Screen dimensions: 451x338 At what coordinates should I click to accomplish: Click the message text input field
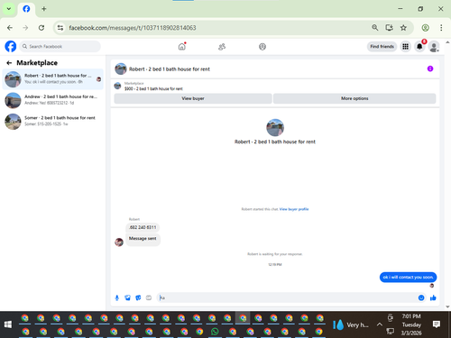(x=286, y=297)
